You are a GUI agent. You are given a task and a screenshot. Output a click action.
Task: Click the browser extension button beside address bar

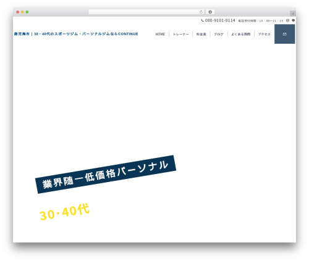point(210,12)
